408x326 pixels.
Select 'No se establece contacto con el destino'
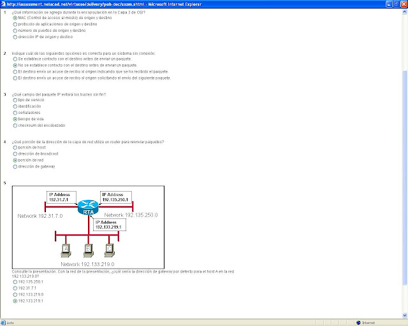15,65
